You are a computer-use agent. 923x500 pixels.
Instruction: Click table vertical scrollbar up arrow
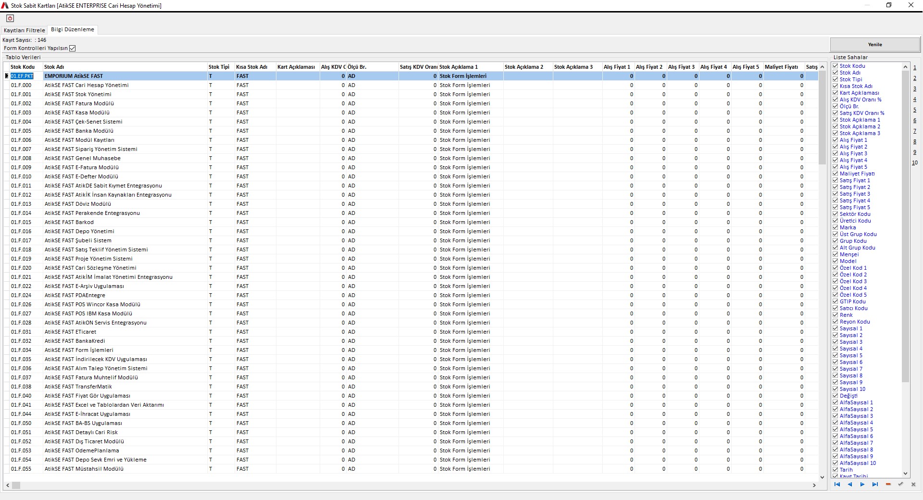(x=822, y=66)
